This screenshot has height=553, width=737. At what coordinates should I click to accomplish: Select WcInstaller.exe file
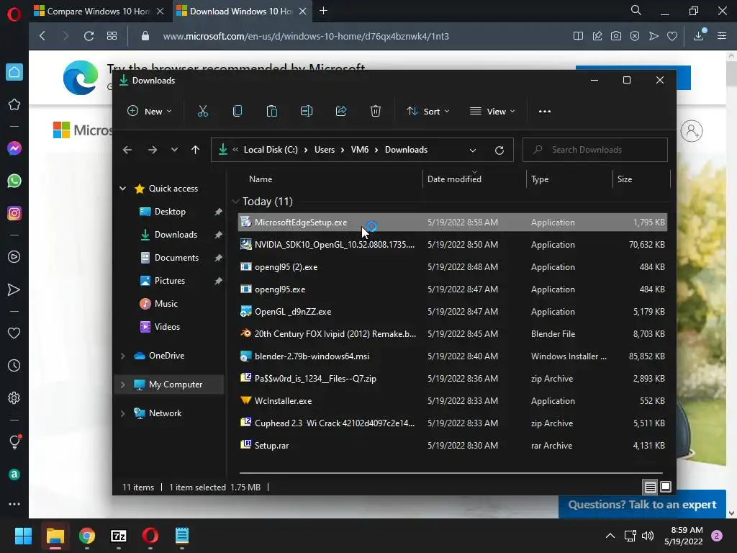(452, 400)
